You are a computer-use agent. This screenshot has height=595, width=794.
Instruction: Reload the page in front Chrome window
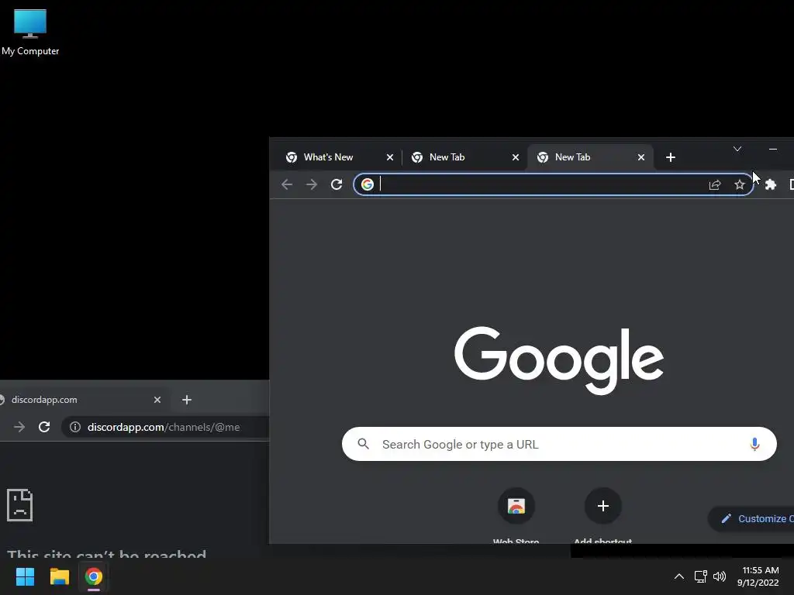point(337,184)
